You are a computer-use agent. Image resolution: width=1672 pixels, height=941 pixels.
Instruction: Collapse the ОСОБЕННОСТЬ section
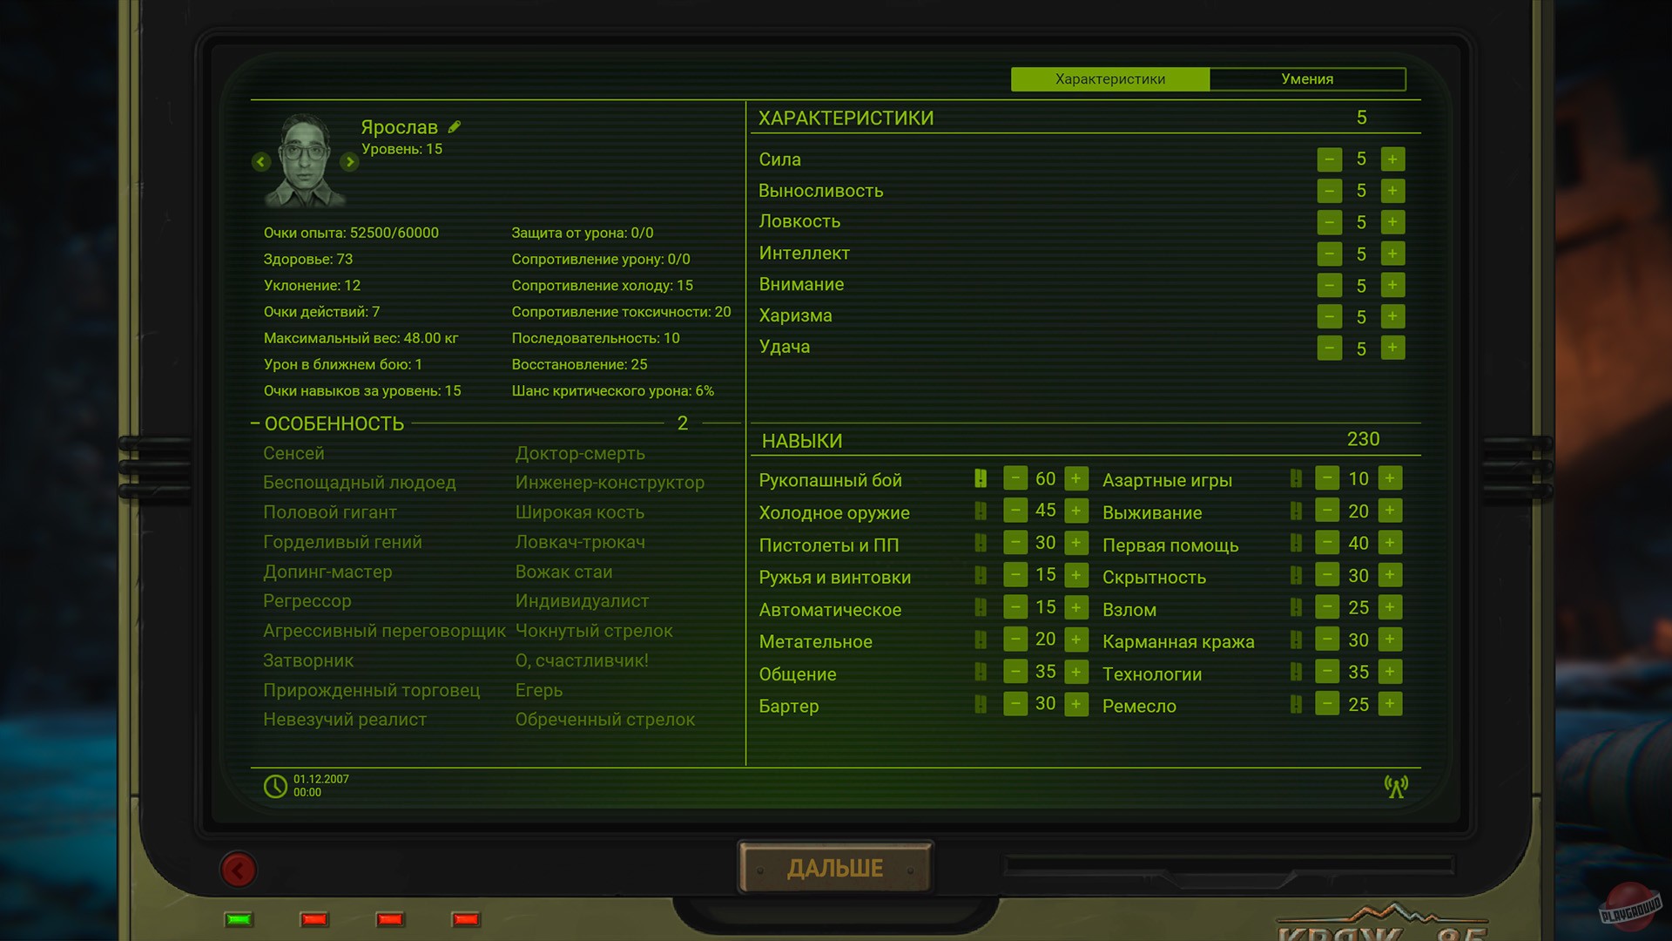click(255, 424)
